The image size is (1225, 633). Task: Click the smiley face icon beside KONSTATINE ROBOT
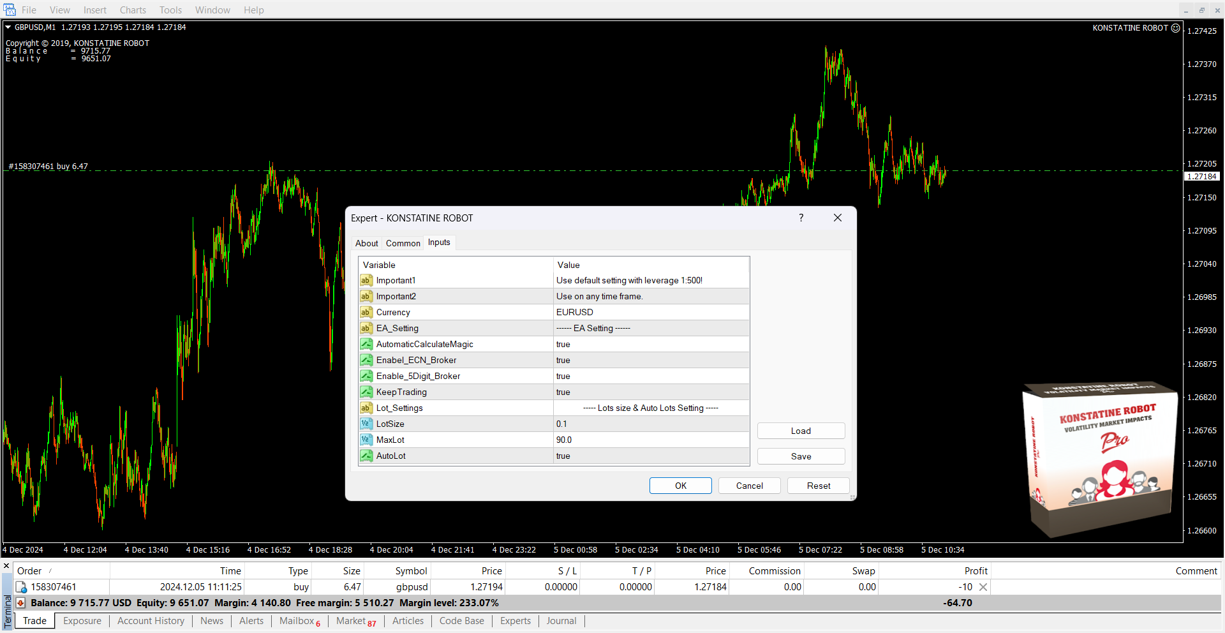coord(1175,28)
